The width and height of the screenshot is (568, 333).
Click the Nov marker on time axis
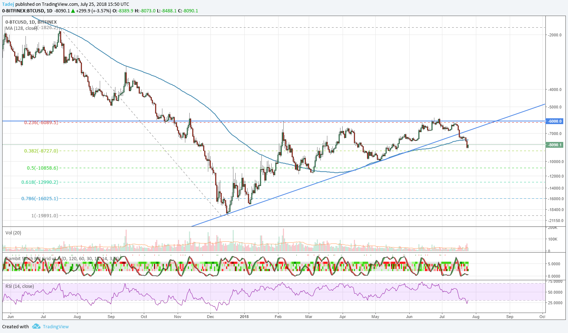pyautogui.click(x=178, y=317)
